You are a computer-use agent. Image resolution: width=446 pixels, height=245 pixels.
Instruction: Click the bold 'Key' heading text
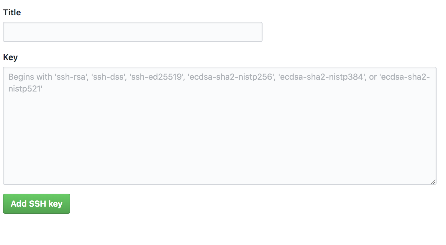tap(10, 57)
